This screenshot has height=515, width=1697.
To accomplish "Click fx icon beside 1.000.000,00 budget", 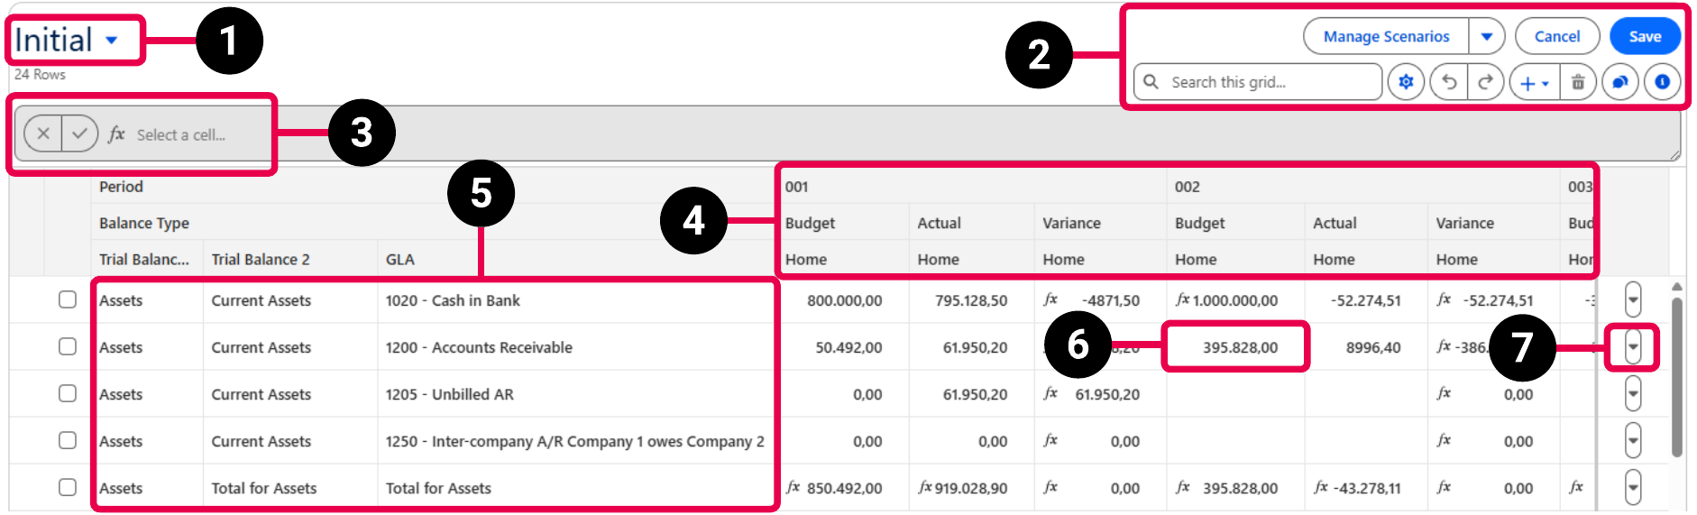I will click(1183, 299).
